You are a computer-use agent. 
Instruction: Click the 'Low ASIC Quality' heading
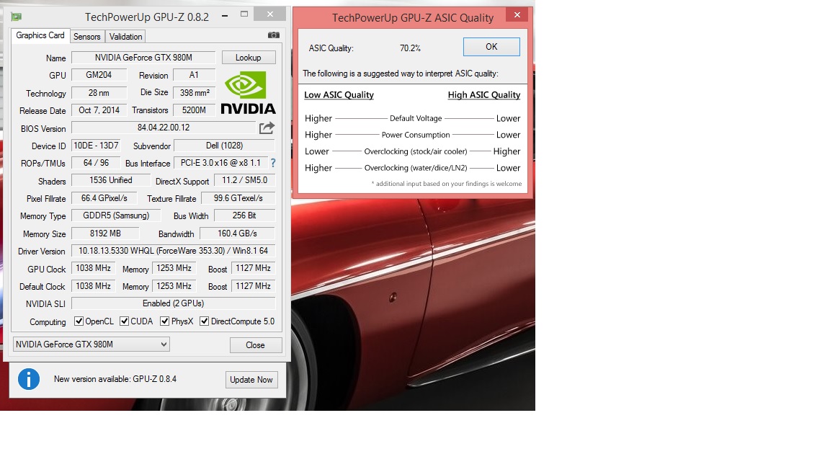click(339, 95)
